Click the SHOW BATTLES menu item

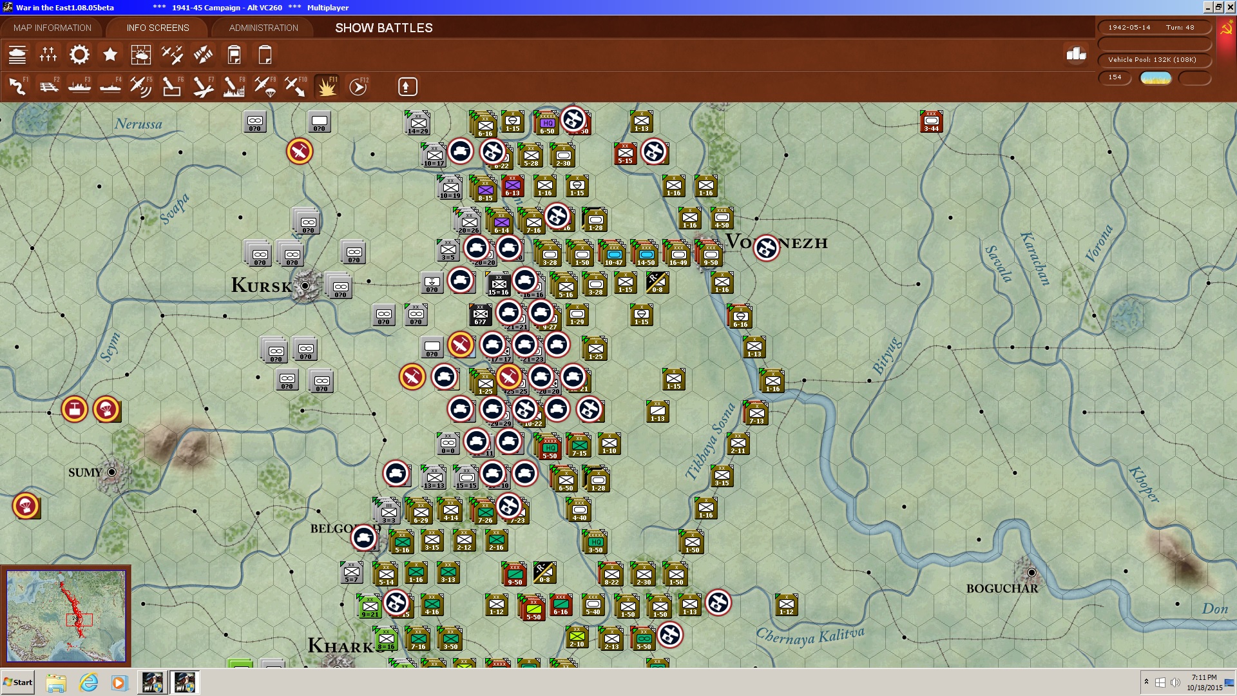[383, 28]
